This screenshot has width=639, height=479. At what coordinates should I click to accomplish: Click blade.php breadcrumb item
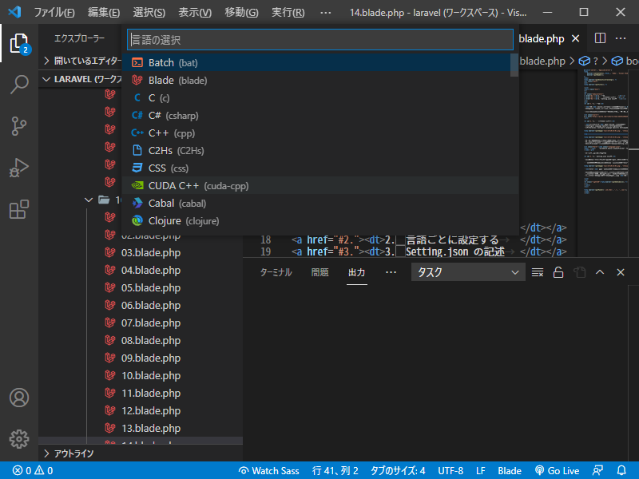pyautogui.click(x=542, y=61)
